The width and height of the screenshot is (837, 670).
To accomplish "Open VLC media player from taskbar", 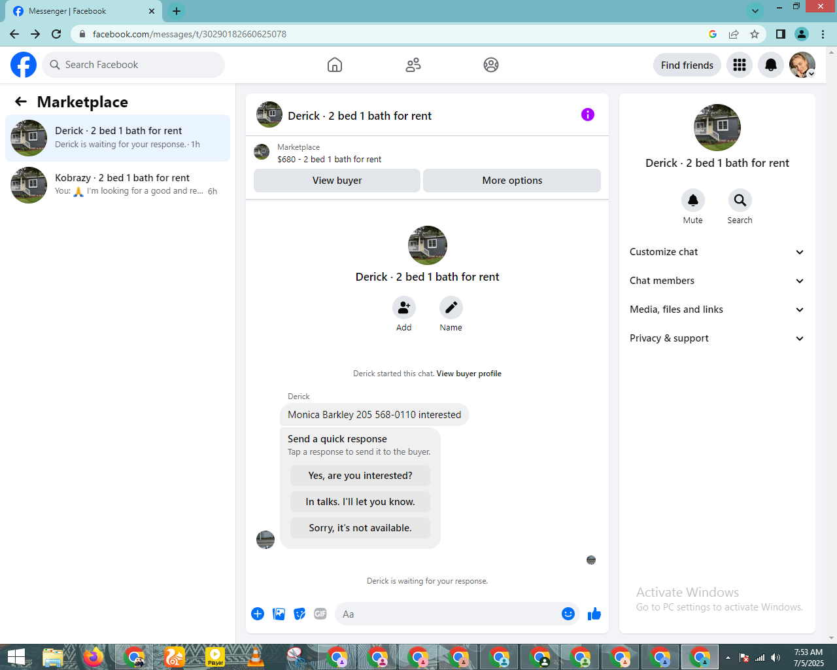I will coord(256,657).
